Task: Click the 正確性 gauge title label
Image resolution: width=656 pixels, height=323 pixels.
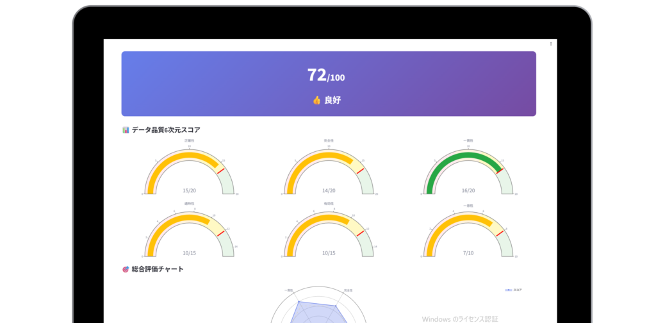Action: click(x=190, y=140)
